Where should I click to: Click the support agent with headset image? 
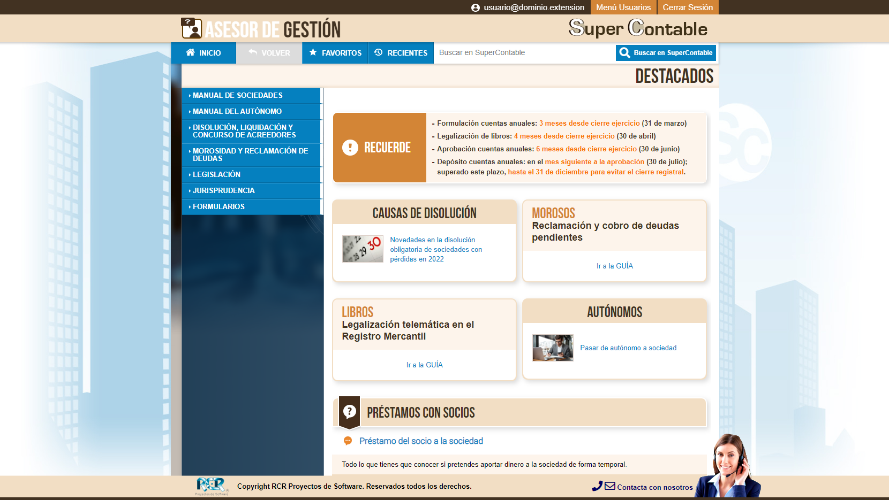pos(729,466)
